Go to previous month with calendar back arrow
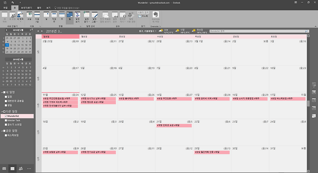The image size is (318, 173). coord(38,31)
